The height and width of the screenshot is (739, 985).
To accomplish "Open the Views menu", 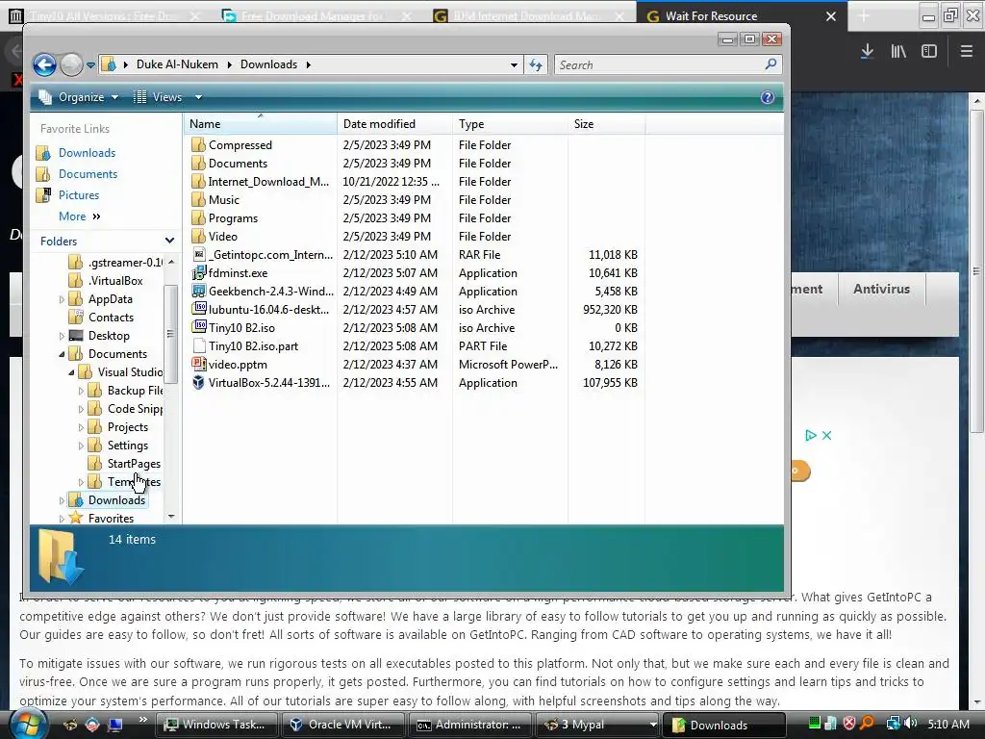I will tap(160, 97).
